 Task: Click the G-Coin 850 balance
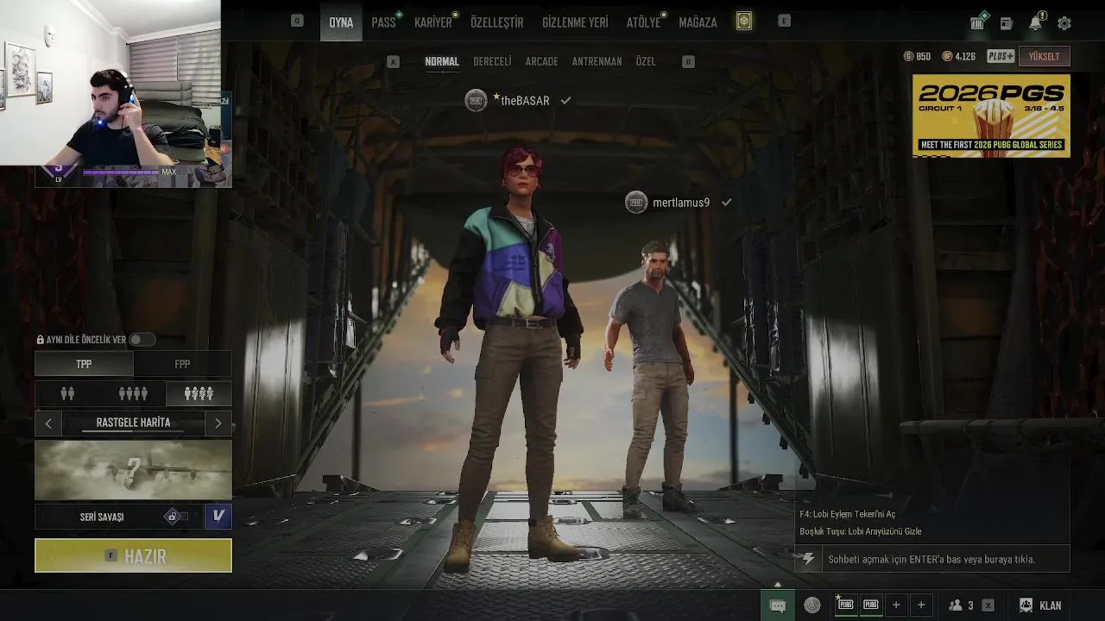tap(917, 56)
